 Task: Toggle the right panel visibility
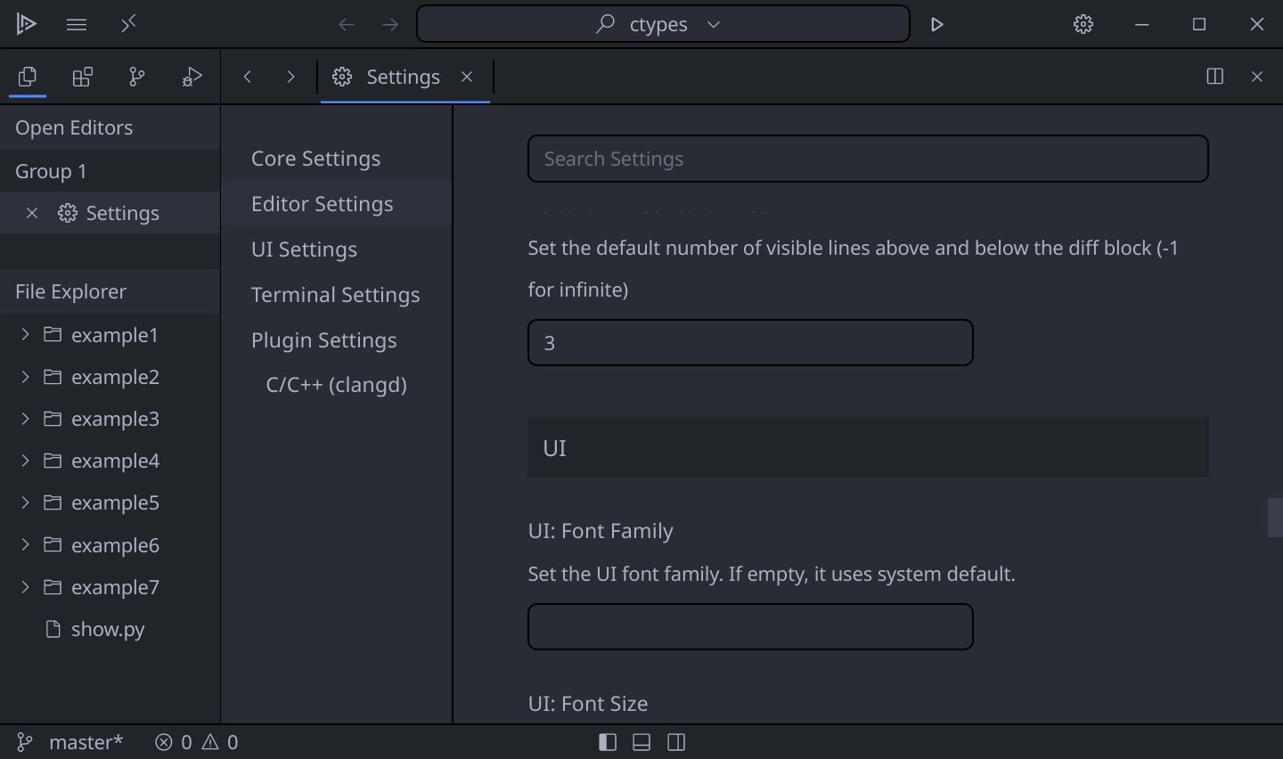[x=676, y=742]
